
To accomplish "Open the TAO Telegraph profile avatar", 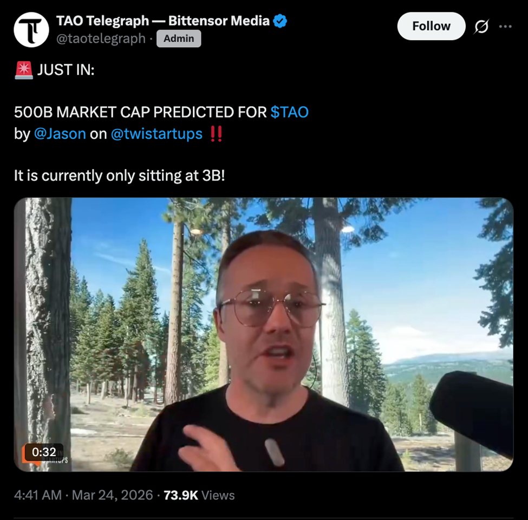I will coord(31,30).
